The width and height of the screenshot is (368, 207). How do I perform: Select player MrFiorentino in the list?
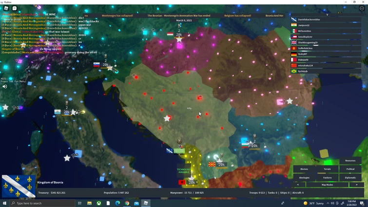click(326, 31)
